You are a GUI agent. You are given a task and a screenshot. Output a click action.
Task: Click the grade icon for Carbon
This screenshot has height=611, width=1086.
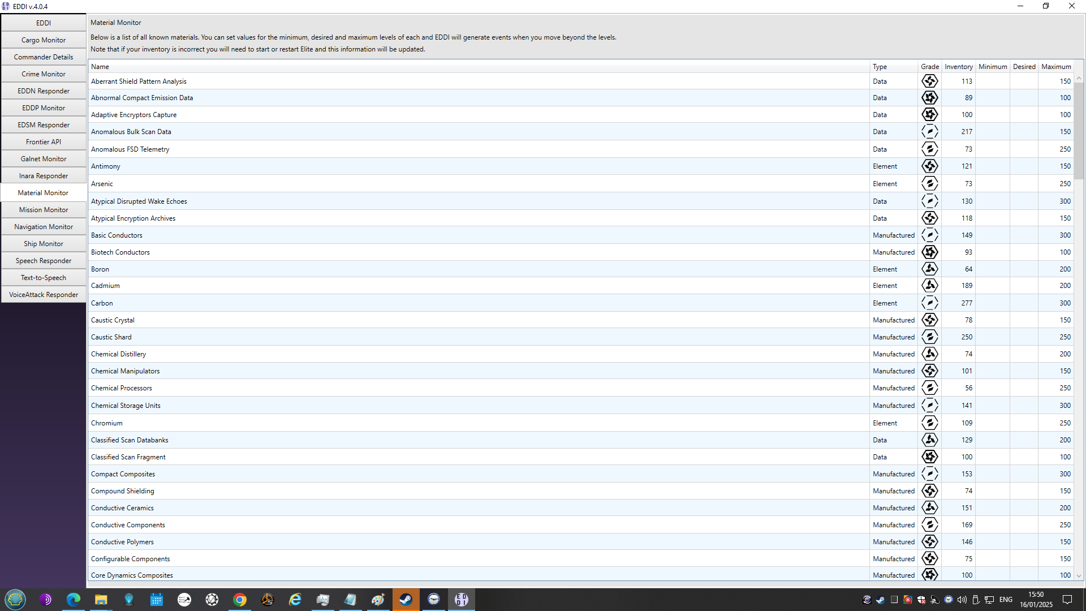coord(929,303)
